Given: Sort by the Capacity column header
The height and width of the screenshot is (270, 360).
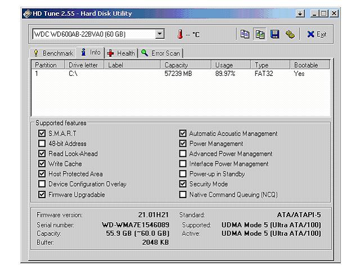Looking at the screenshot, I should [x=185, y=65].
